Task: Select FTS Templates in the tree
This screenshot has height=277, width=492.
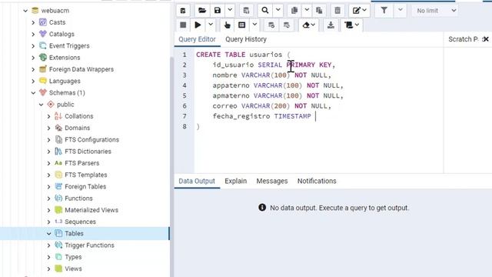Action: coord(85,175)
